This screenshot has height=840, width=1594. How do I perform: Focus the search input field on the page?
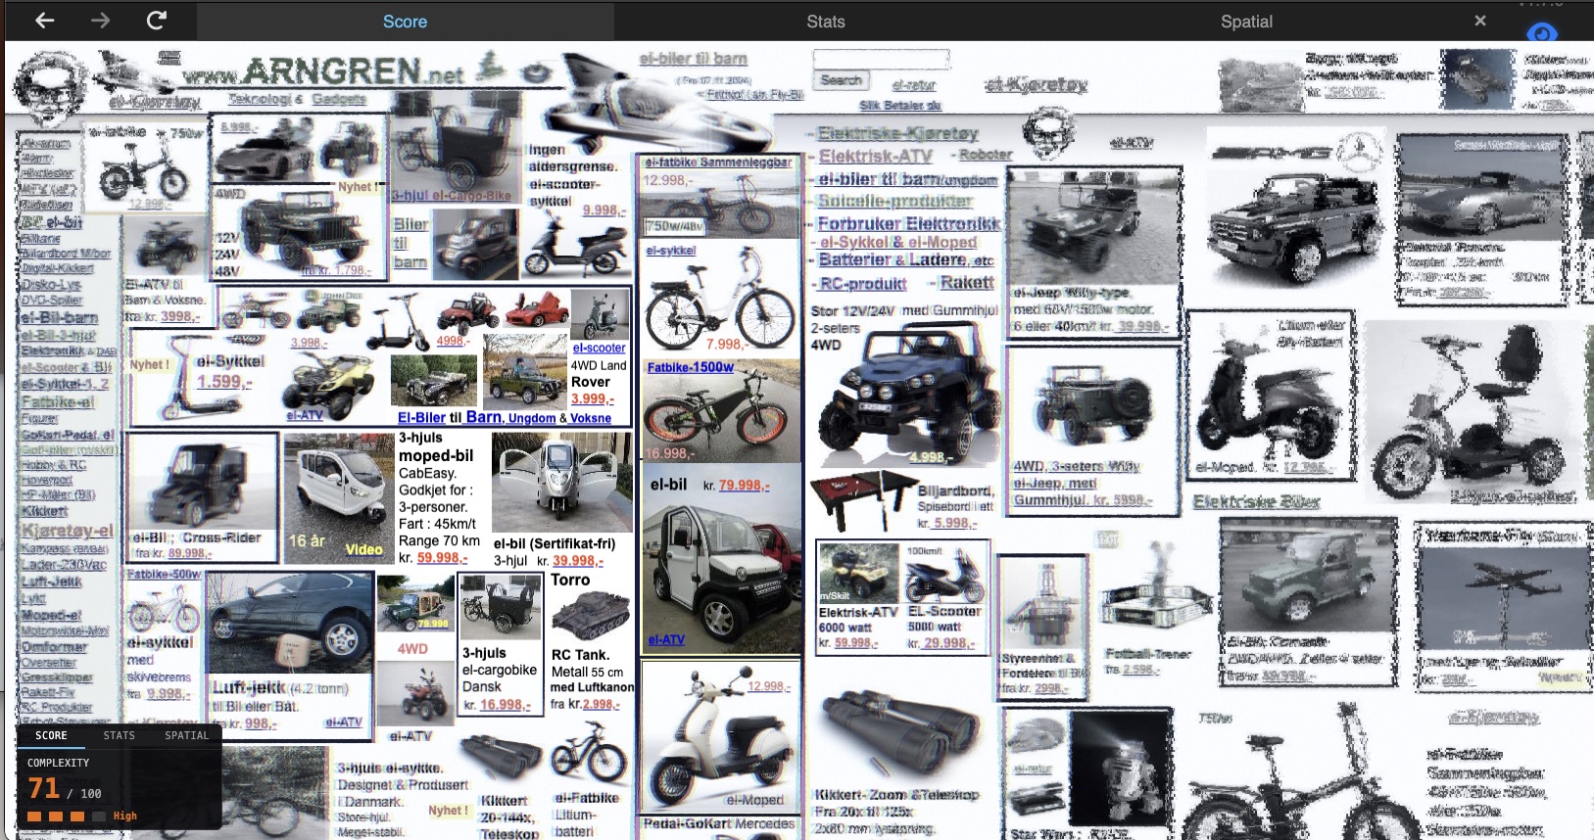[881, 60]
